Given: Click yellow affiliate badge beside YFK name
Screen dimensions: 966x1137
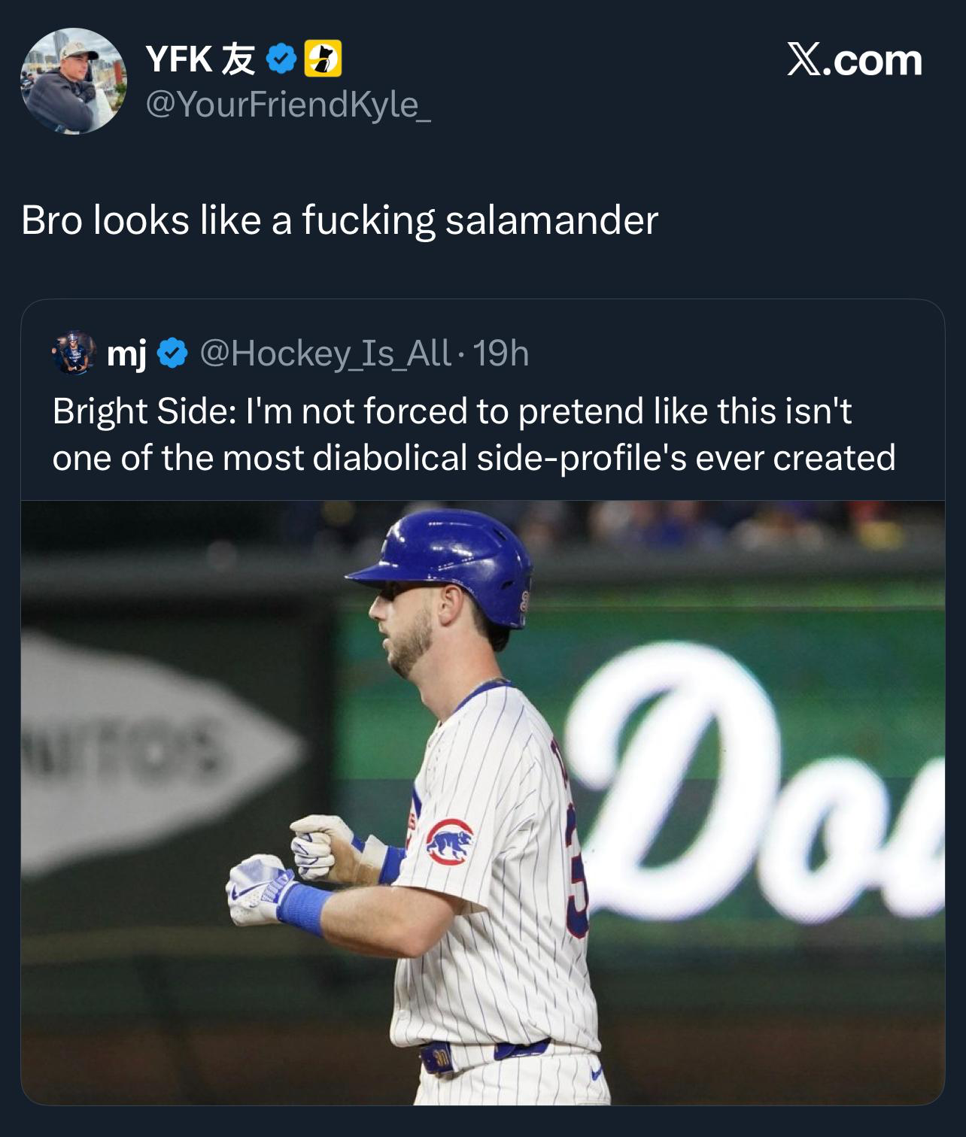Looking at the screenshot, I should (x=323, y=59).
